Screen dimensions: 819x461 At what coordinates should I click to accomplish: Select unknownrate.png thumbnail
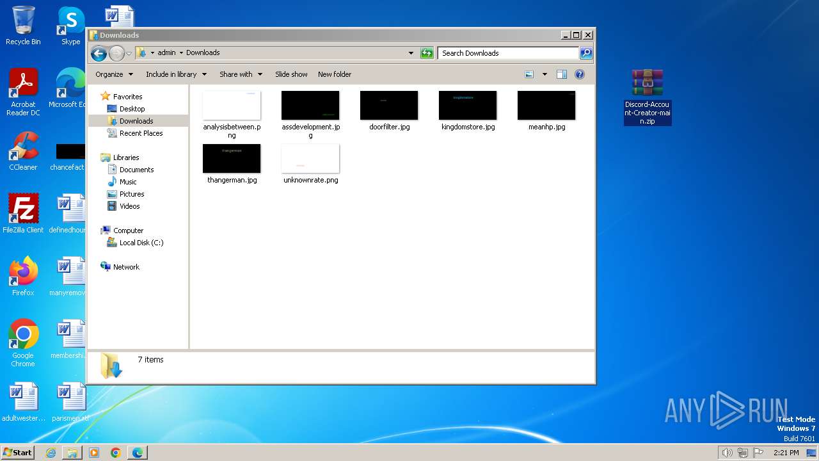point(310,159)
